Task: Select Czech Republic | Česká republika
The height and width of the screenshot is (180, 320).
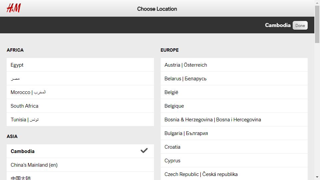Action: [x=234, y=174]
